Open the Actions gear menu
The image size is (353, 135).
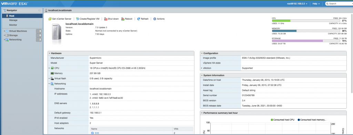click(x=159, y=19)
